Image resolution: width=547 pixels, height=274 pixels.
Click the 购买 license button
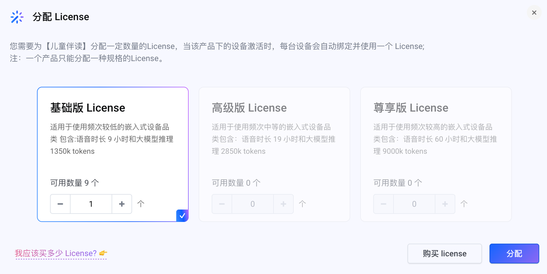(x=445, y=254)
